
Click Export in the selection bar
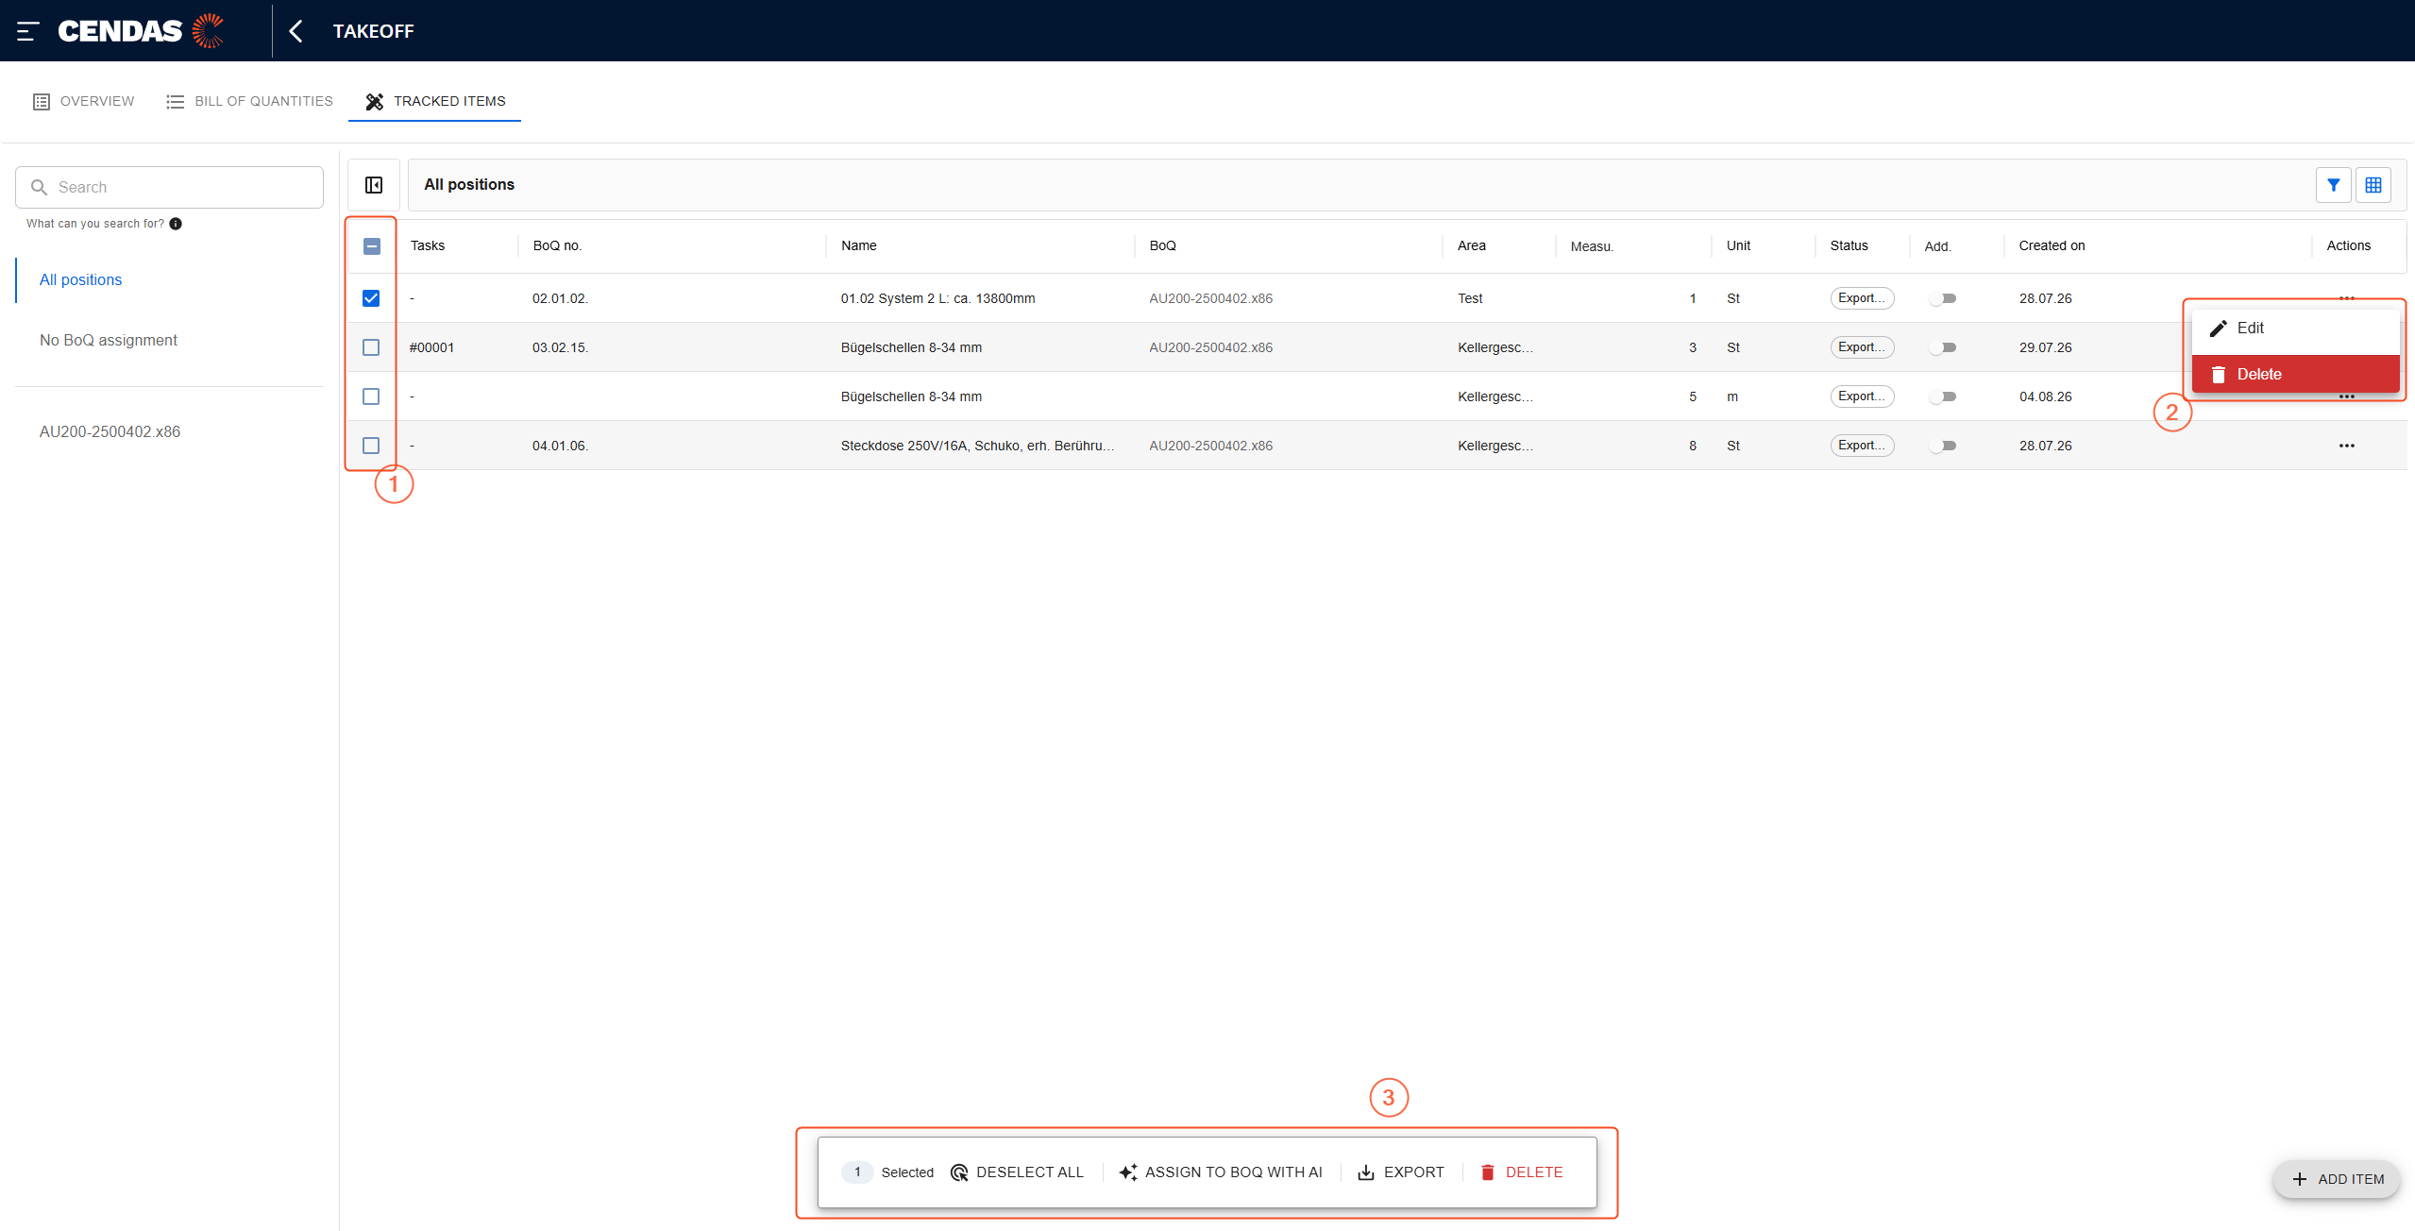tap(1401, 1172)
